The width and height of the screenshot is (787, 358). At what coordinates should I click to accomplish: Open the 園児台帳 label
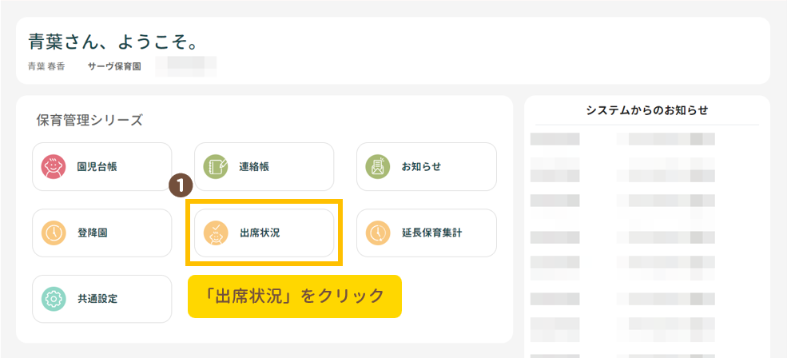point(97,167)
